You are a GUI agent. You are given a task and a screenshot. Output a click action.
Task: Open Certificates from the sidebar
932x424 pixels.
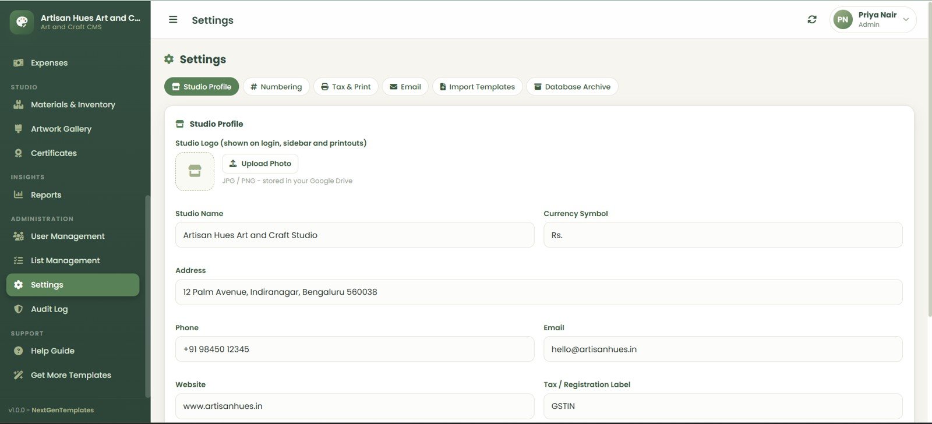[73, 153]
